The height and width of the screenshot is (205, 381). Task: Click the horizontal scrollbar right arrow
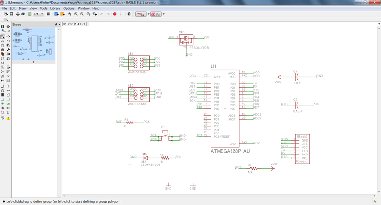pyautogui.click(x=375, y=195)
